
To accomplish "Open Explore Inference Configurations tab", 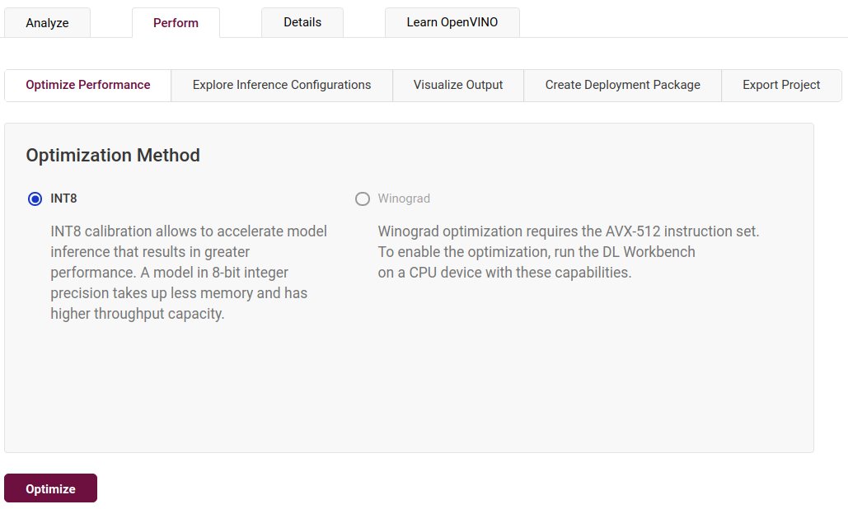I will point(282,85).
